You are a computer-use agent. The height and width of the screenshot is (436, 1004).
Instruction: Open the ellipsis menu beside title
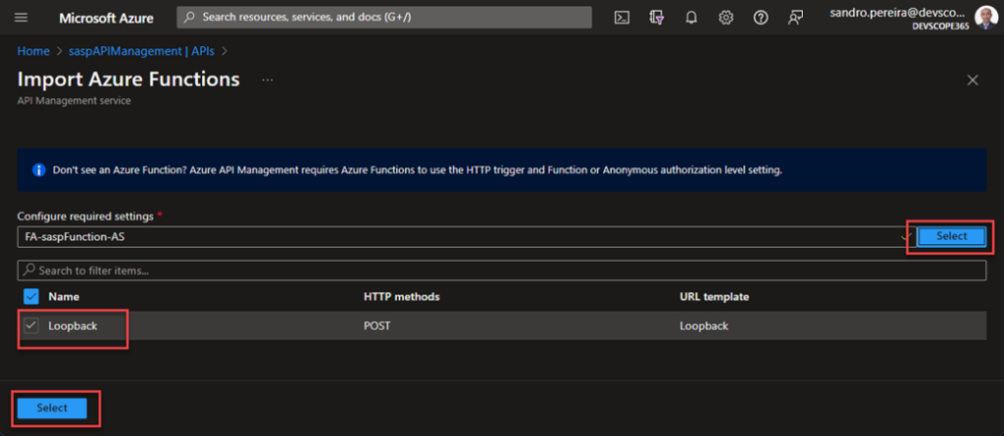[267, 79]
